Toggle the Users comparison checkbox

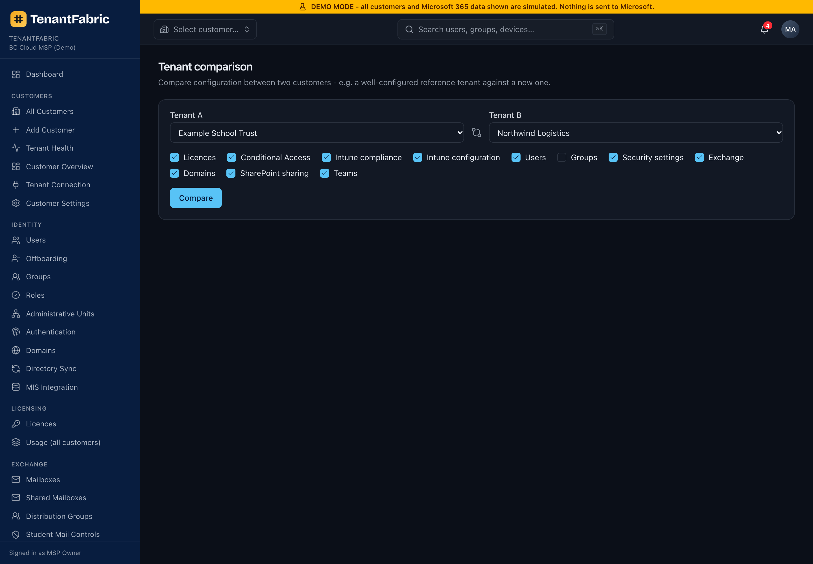tap(516, 157)
